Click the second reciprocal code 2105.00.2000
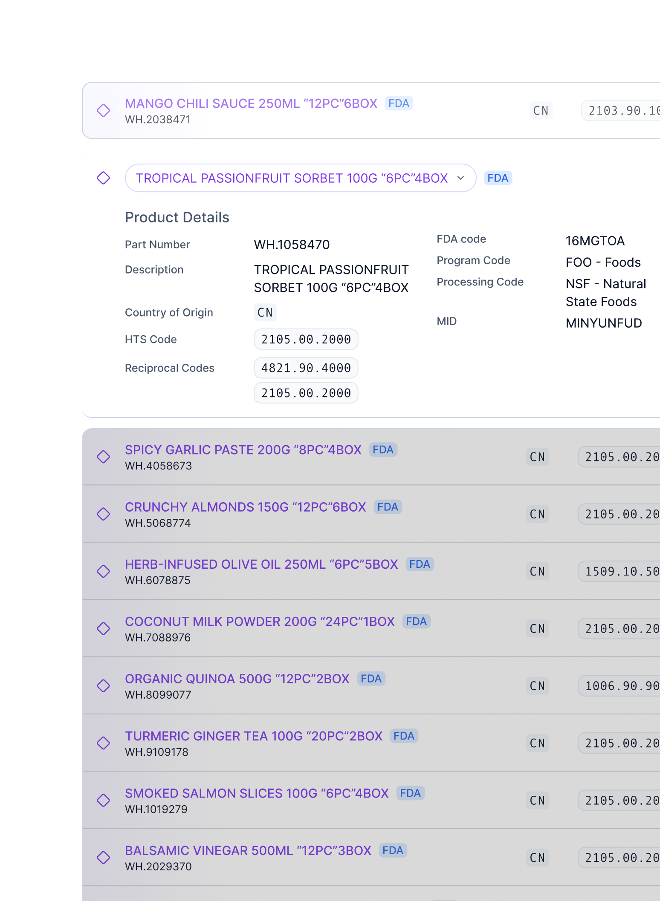This screenshot has height=901, width=660. (306, 393)
